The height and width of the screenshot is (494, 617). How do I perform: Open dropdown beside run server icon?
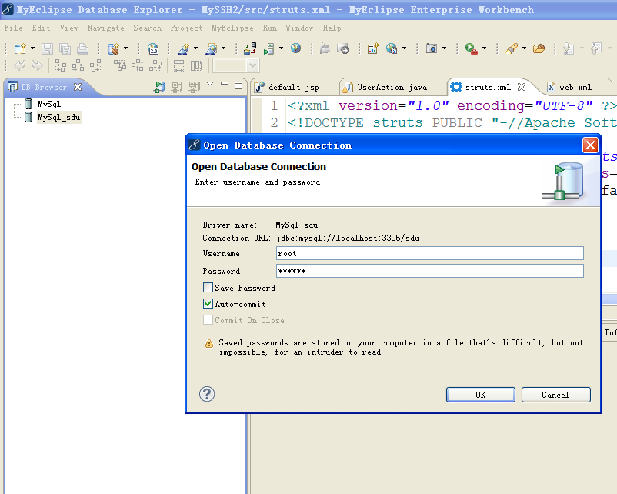click(281, 48)
